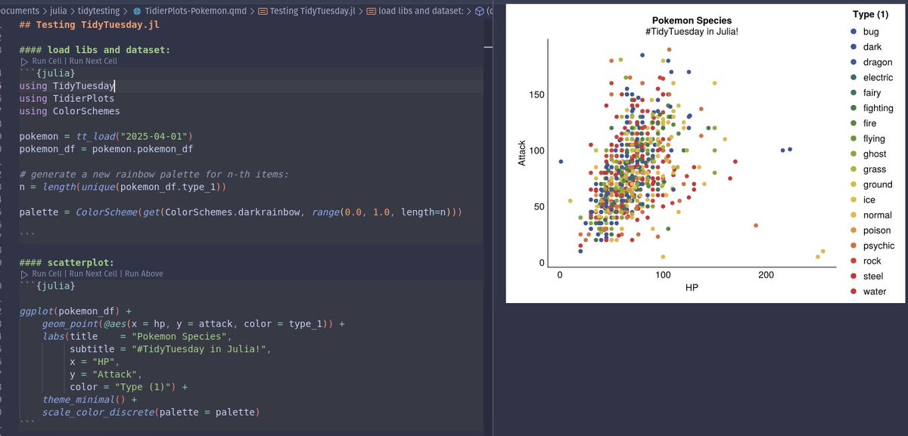Click the 'fairy' legend label
908x436 pixels.
pyautogui.click(x=872, y=93)
